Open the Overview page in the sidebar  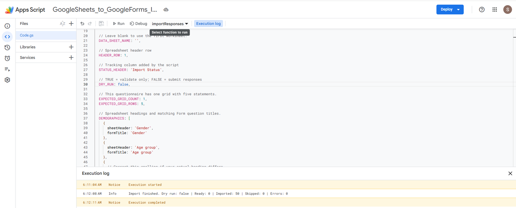click(7, 26)
